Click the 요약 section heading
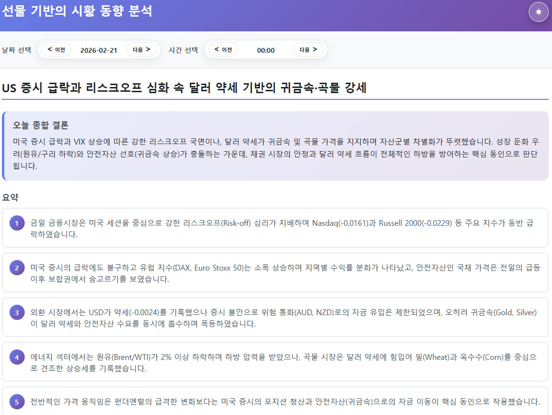The height and width of the screenshot is (415, 552). 10,197
